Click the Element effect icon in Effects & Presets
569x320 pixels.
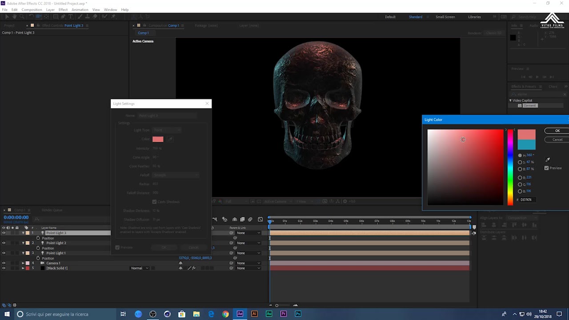(x=520, y=106)
